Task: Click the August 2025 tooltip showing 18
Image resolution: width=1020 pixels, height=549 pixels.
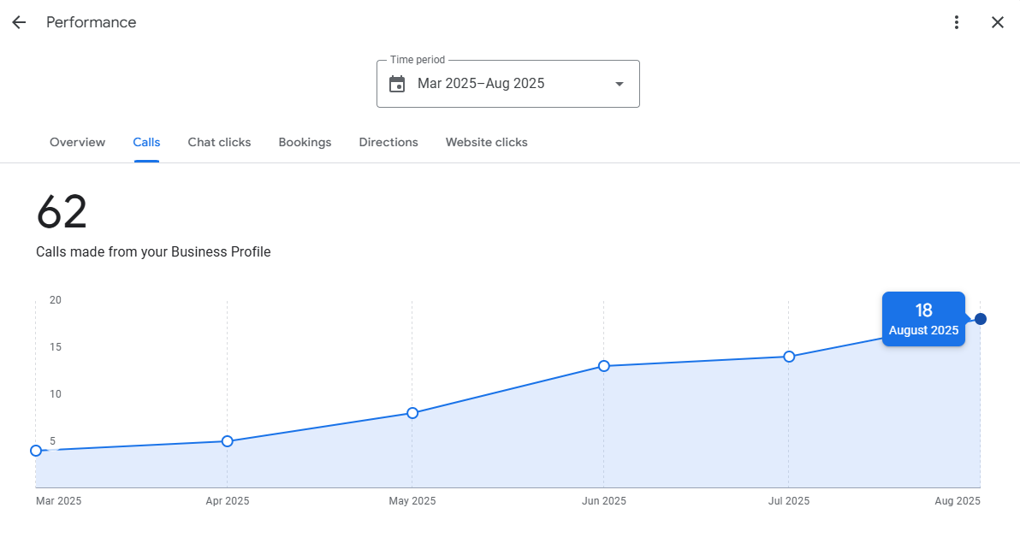Action: 923,319
